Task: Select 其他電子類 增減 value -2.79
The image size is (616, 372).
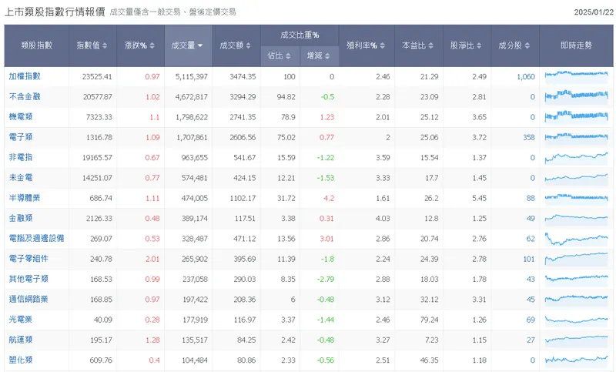Action: pyautogui.click(x=326, y=280)
